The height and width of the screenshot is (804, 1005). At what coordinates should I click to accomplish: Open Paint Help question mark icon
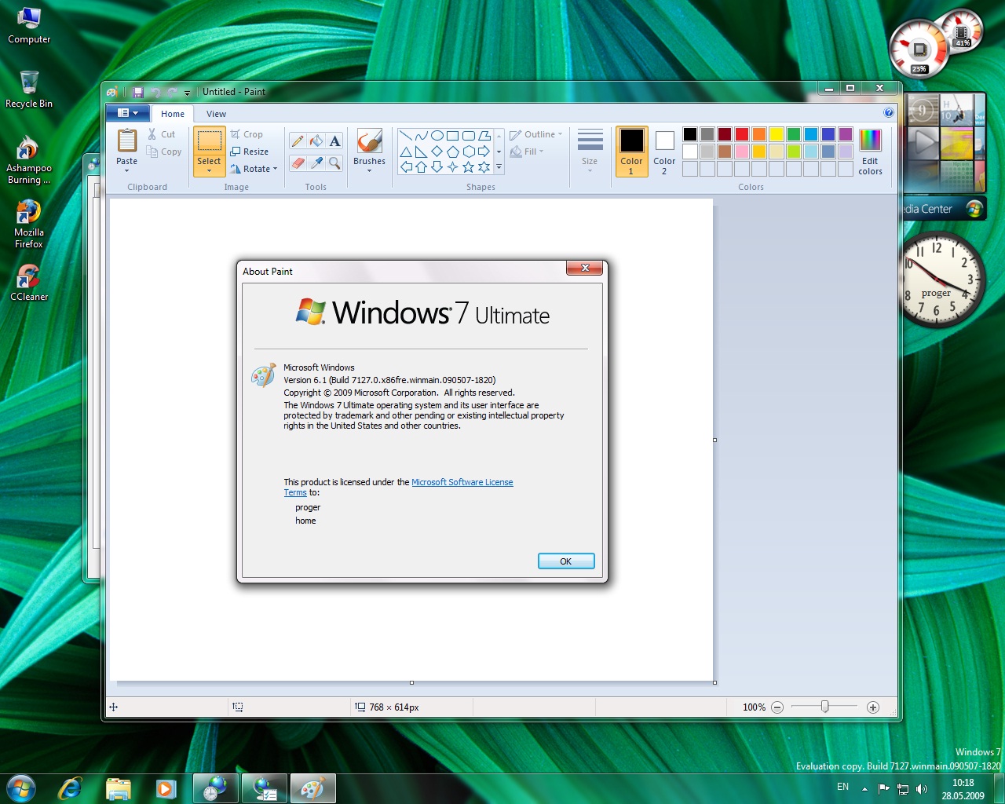pyautogui.click(x=889, y=113)
